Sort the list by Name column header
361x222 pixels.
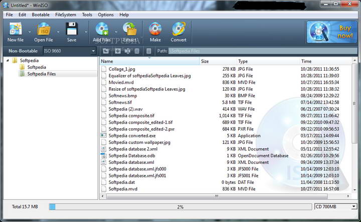pyautogui.click(x=149, y=61)
